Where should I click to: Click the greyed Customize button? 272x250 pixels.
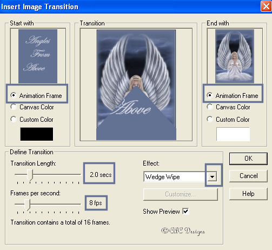pos(181,194)
